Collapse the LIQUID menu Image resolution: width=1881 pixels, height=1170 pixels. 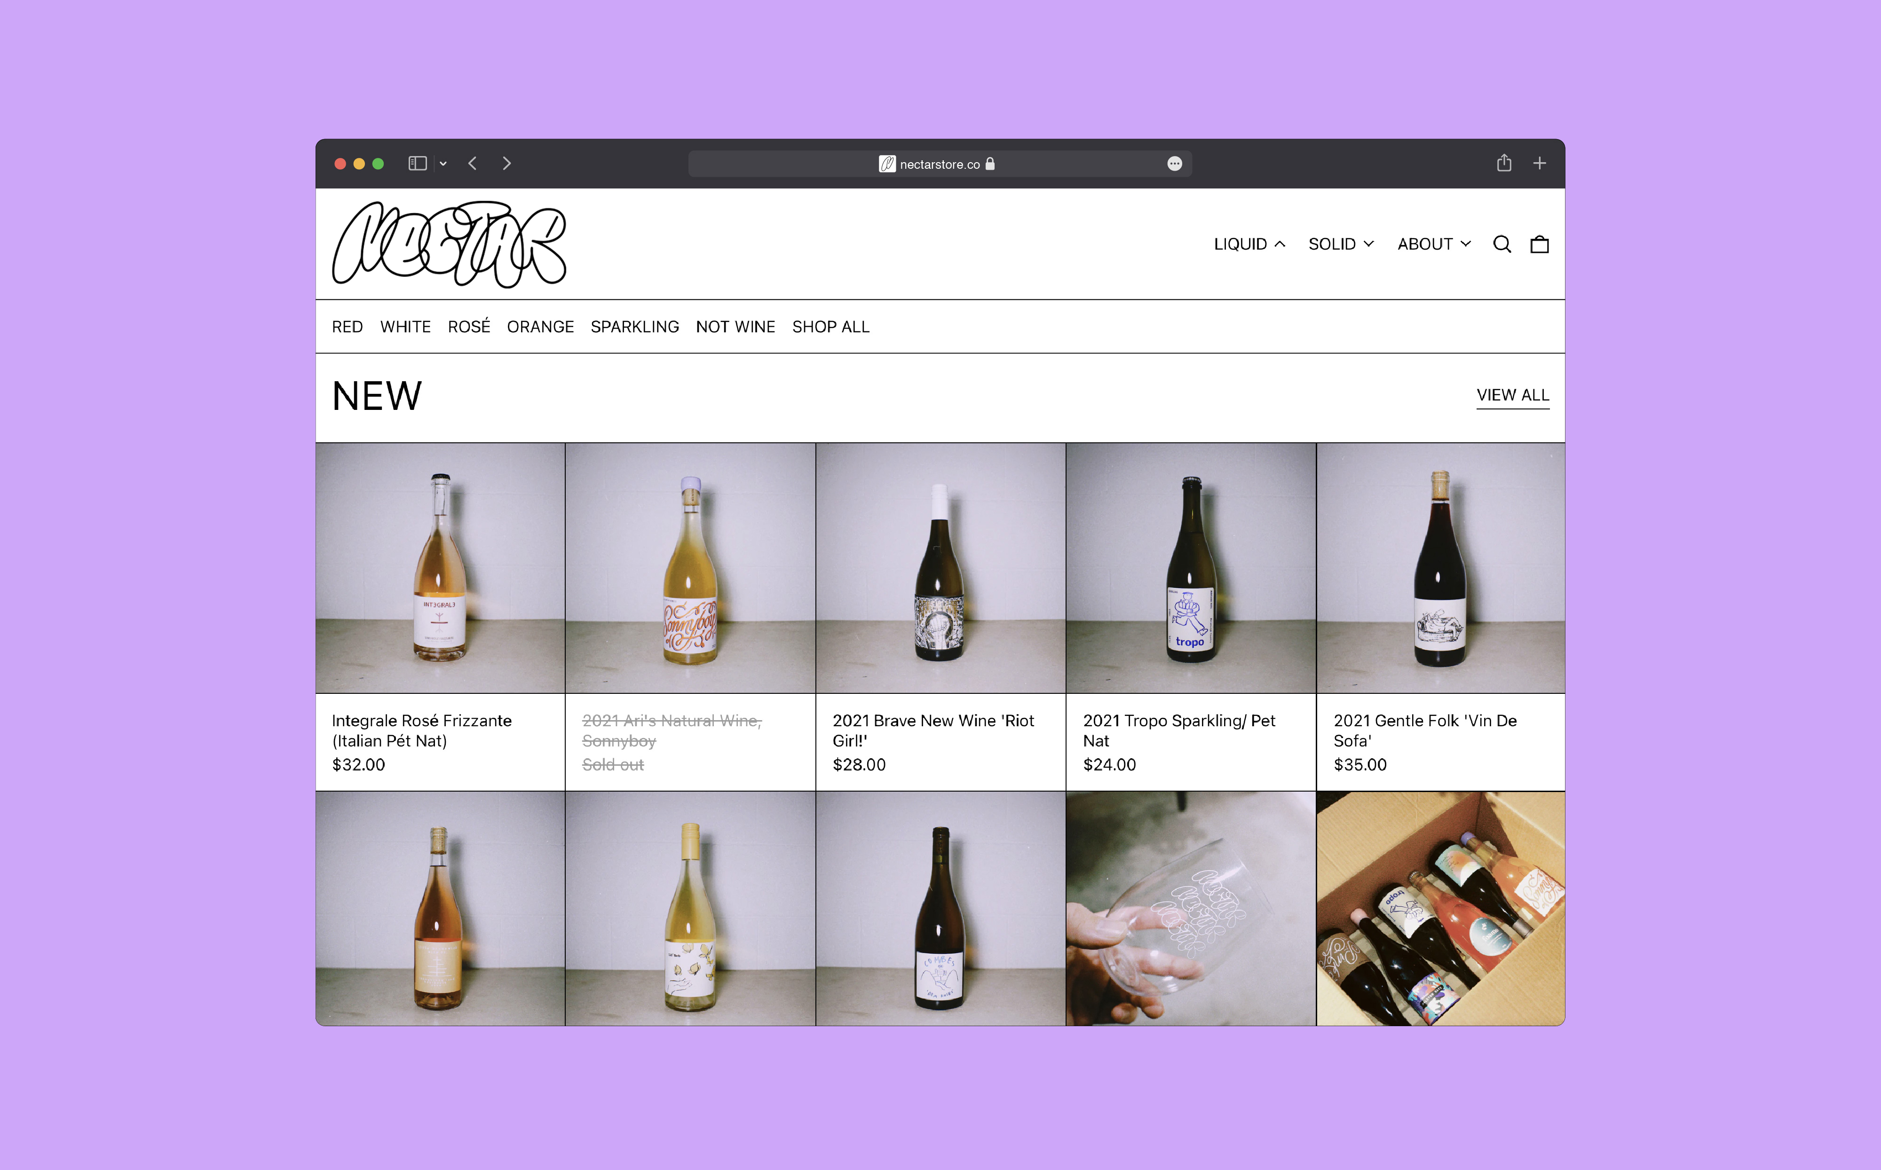[x=1249, y=244]
